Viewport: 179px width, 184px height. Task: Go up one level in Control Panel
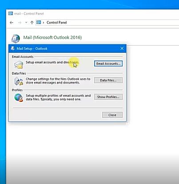32,23
